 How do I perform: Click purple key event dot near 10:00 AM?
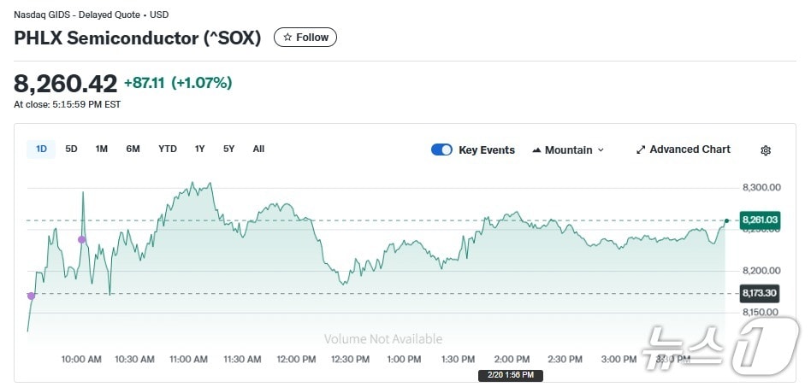(82, 239)
